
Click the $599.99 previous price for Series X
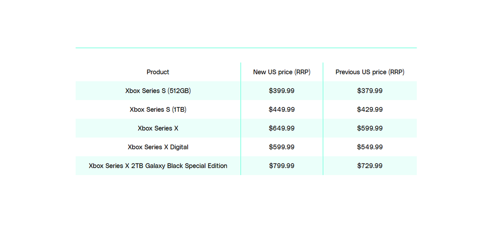370,128
